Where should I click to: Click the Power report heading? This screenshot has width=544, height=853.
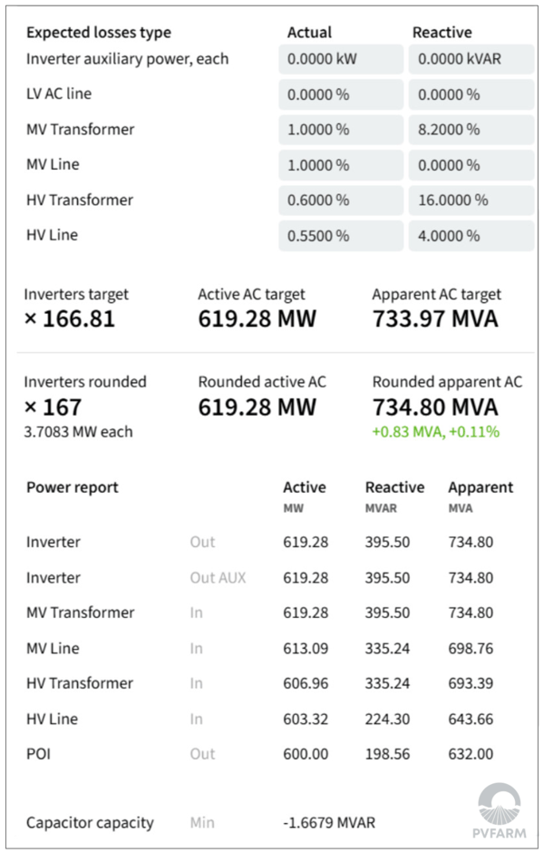pyautogui.click(x=73, y=488)
